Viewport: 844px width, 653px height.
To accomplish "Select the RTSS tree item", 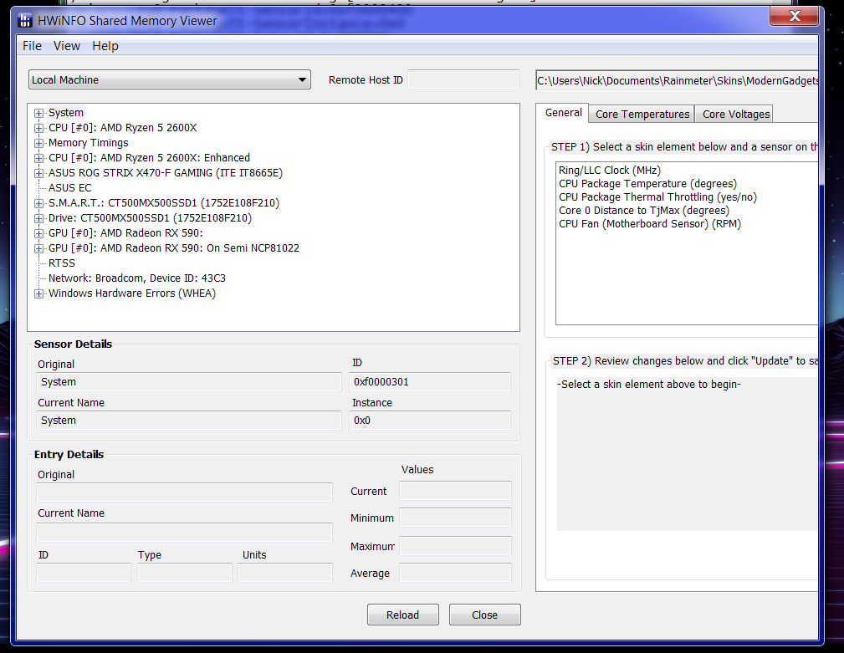I will [x=61, y=263].
